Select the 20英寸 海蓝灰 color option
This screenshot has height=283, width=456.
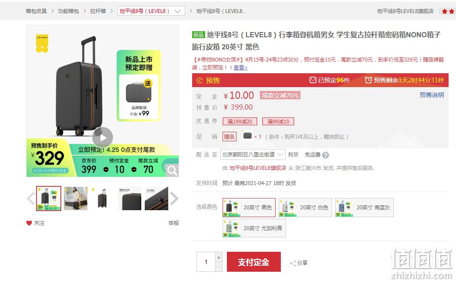point(364,208)
